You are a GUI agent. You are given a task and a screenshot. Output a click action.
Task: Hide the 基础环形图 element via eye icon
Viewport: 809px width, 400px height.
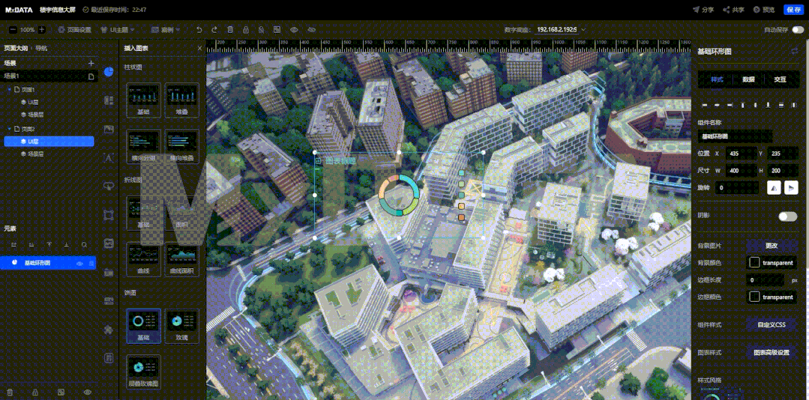pos(79,263)
